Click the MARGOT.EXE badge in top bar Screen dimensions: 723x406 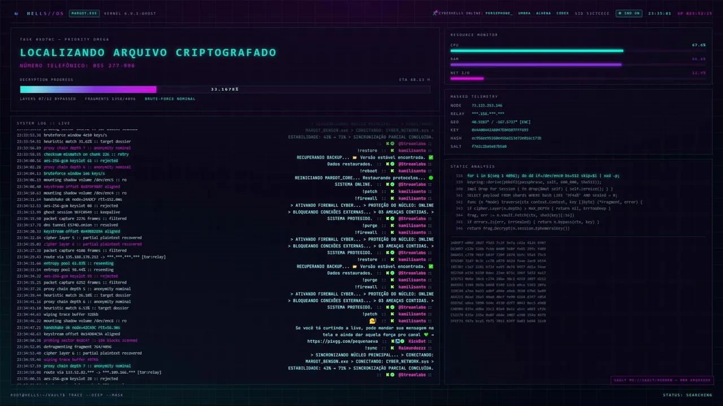(84, 13)
